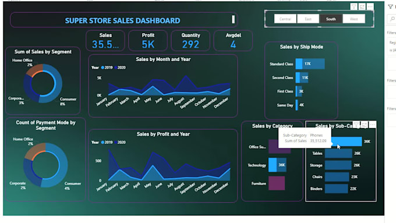396x223 pixels.
Task: Open more options on Sales by Sub-Category visual
Action: pyautogui.click(x=373, y=125)
